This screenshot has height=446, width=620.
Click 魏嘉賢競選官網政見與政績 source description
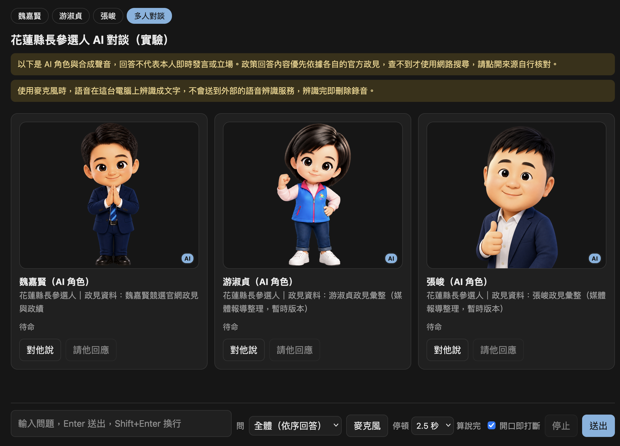click(109, 302)
